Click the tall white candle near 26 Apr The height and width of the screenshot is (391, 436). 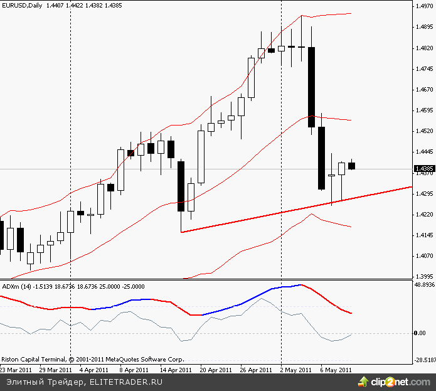[251, 78]
